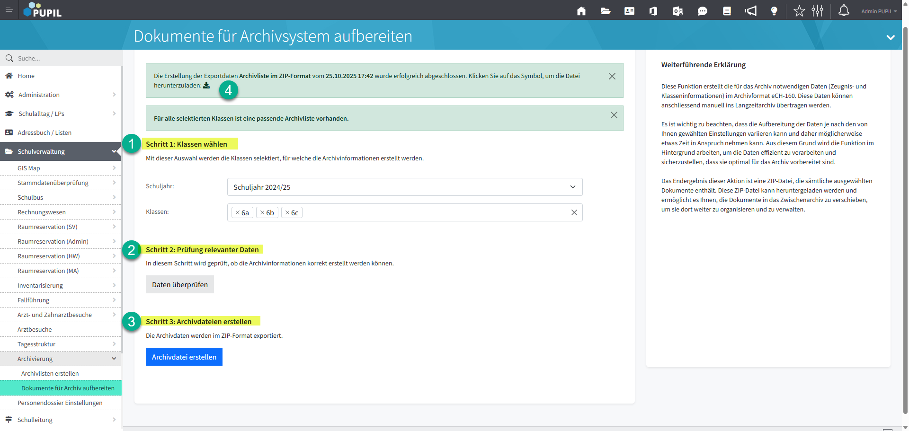This screenshot has width=909, height=431.
Task: Open the Admin PUPIL user menu
Action: click(x=878, y=11)
